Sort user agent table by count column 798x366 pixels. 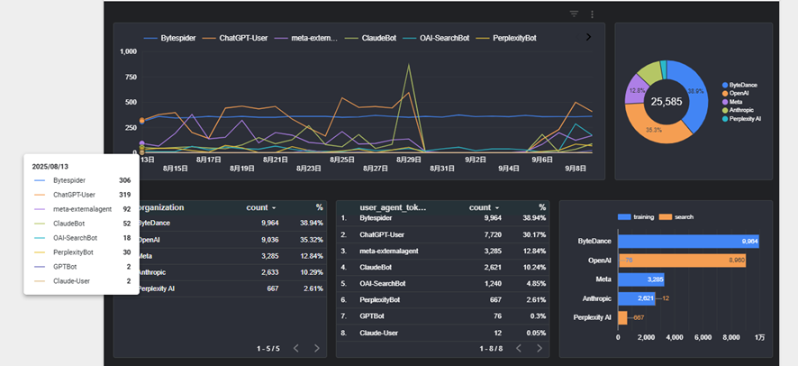[484, 207]
